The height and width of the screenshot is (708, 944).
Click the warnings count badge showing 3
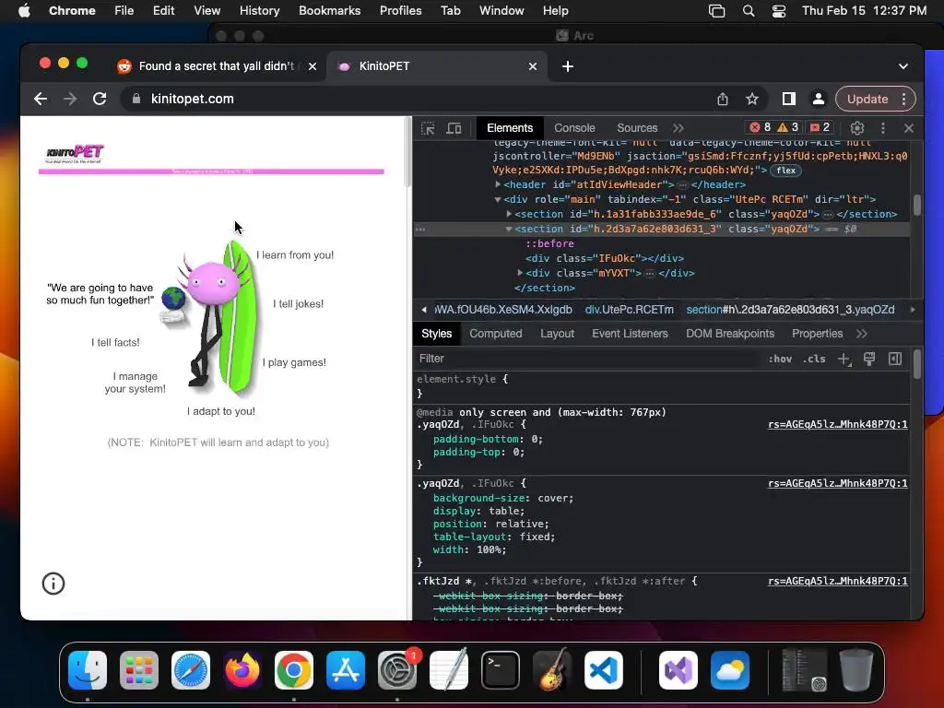pyautogui.click(x=788, y=127)
